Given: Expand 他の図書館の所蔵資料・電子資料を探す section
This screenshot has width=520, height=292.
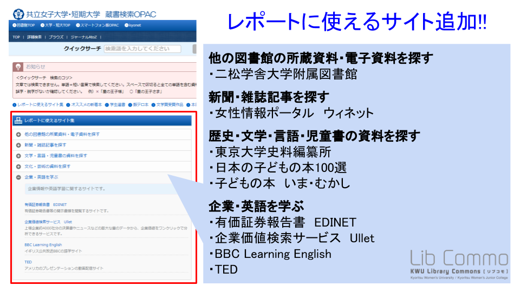Looking at the screenshot, I should tap(18, 135).
